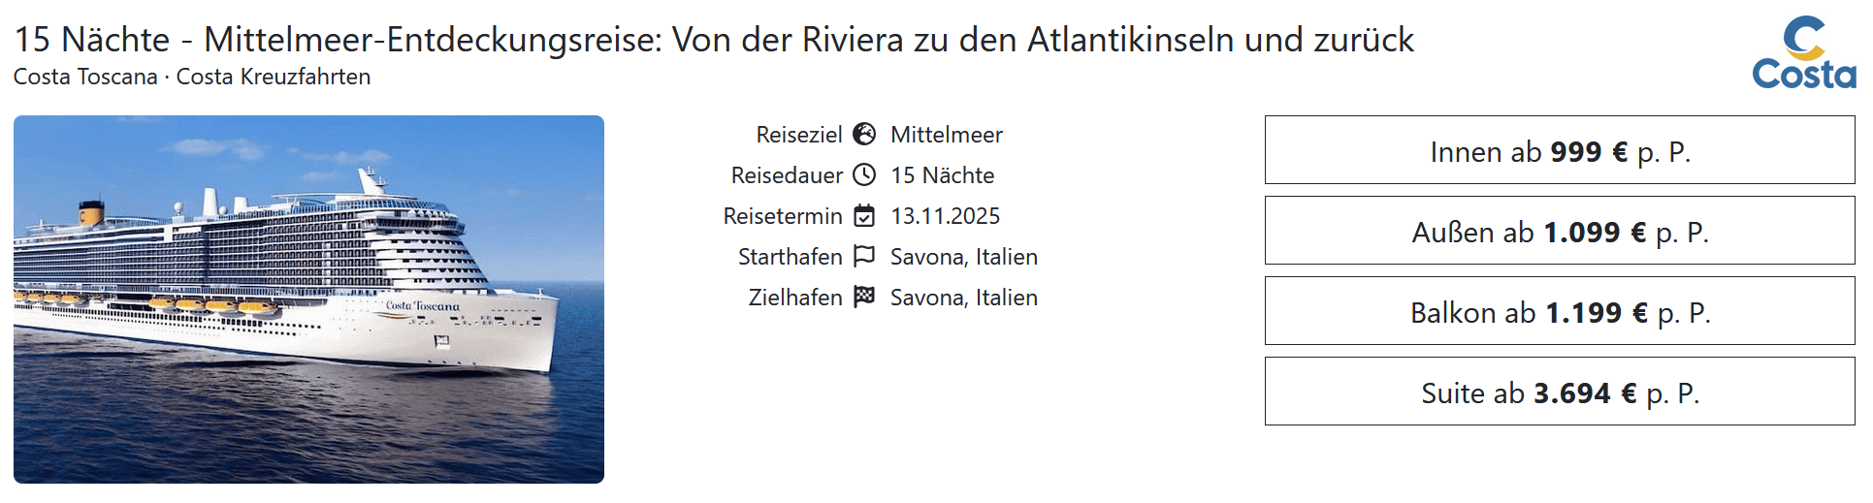Click the Zielhafen value Savona, Italien
This screenshot has height=503, width=1873.
tap(964, 298)
